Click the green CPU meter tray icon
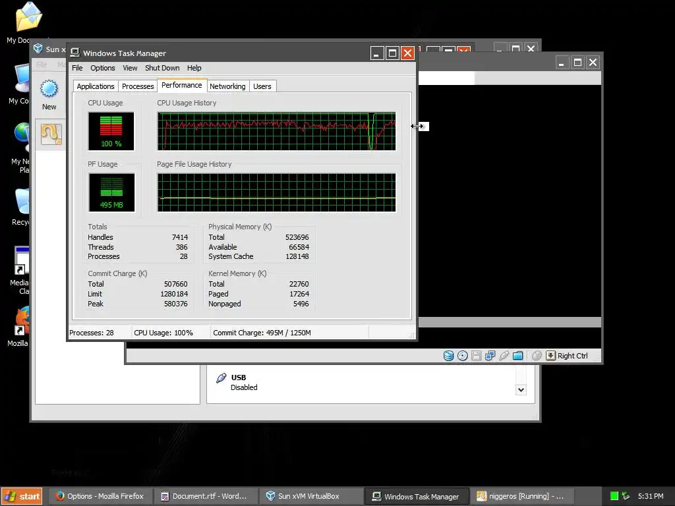 [x=614, y=496]
